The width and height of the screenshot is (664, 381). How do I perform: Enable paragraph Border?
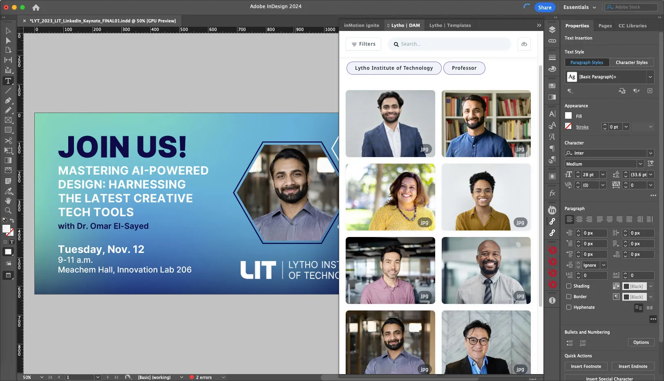click(x=568, y=297)
